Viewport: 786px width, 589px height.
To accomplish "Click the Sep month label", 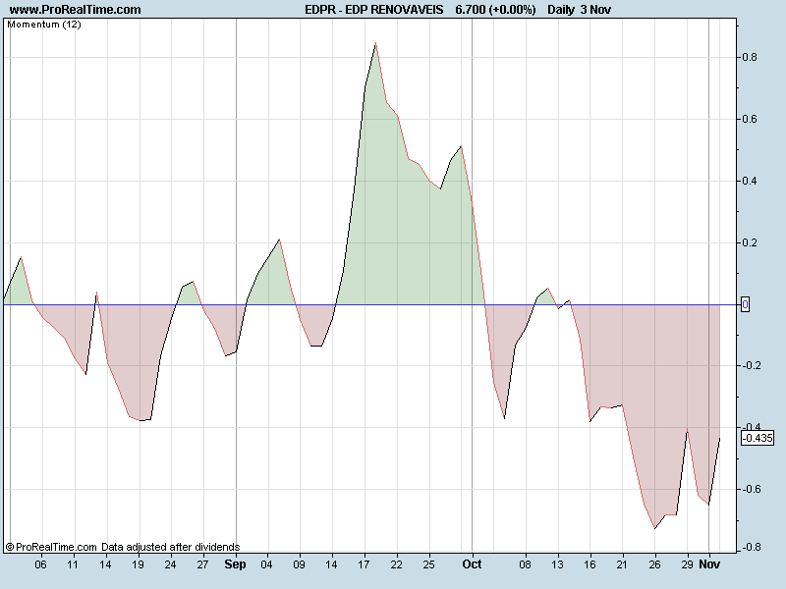I will coord(235,564).
